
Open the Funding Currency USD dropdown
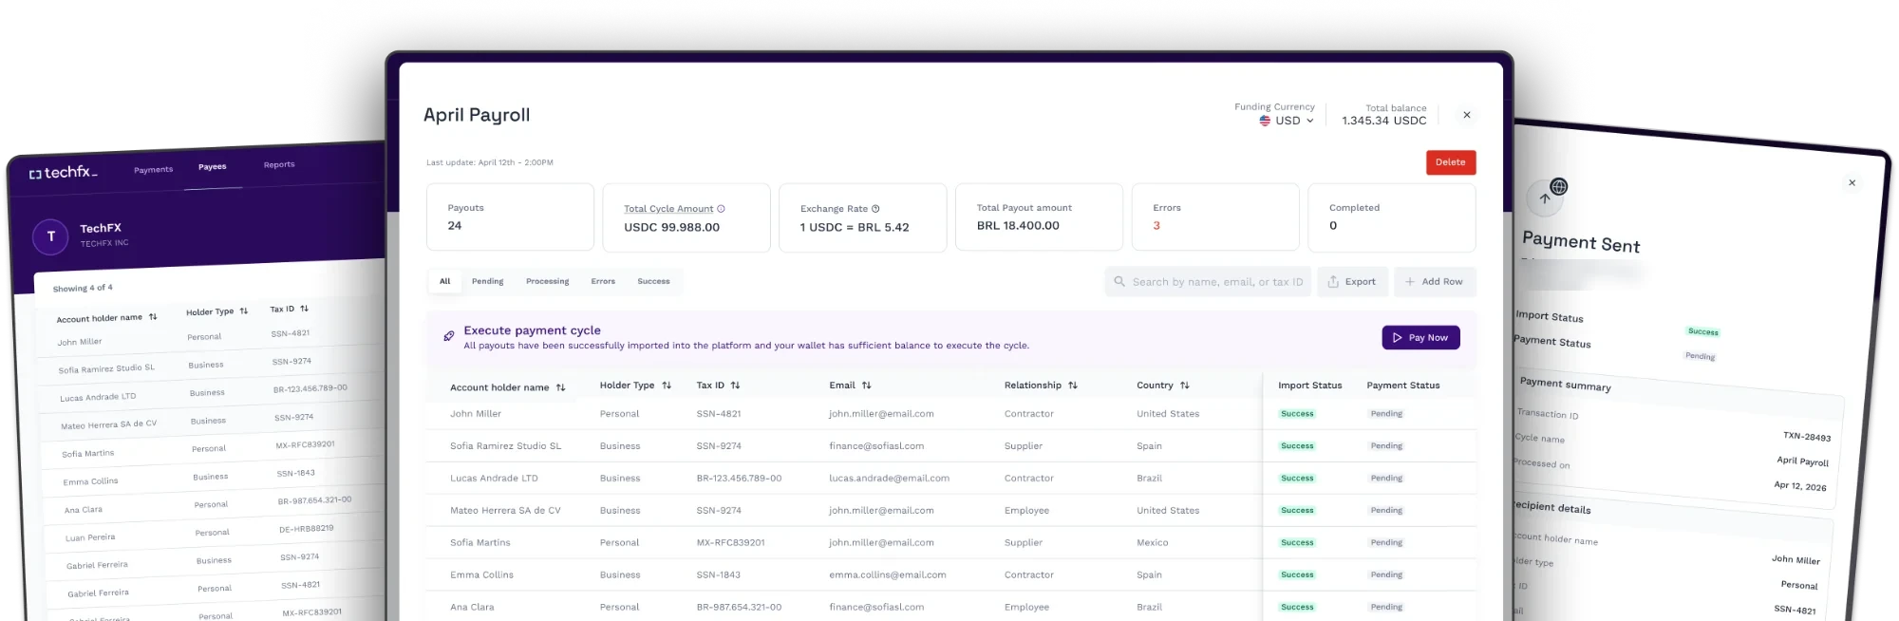pyautogui.click(x=1287, y=121)
